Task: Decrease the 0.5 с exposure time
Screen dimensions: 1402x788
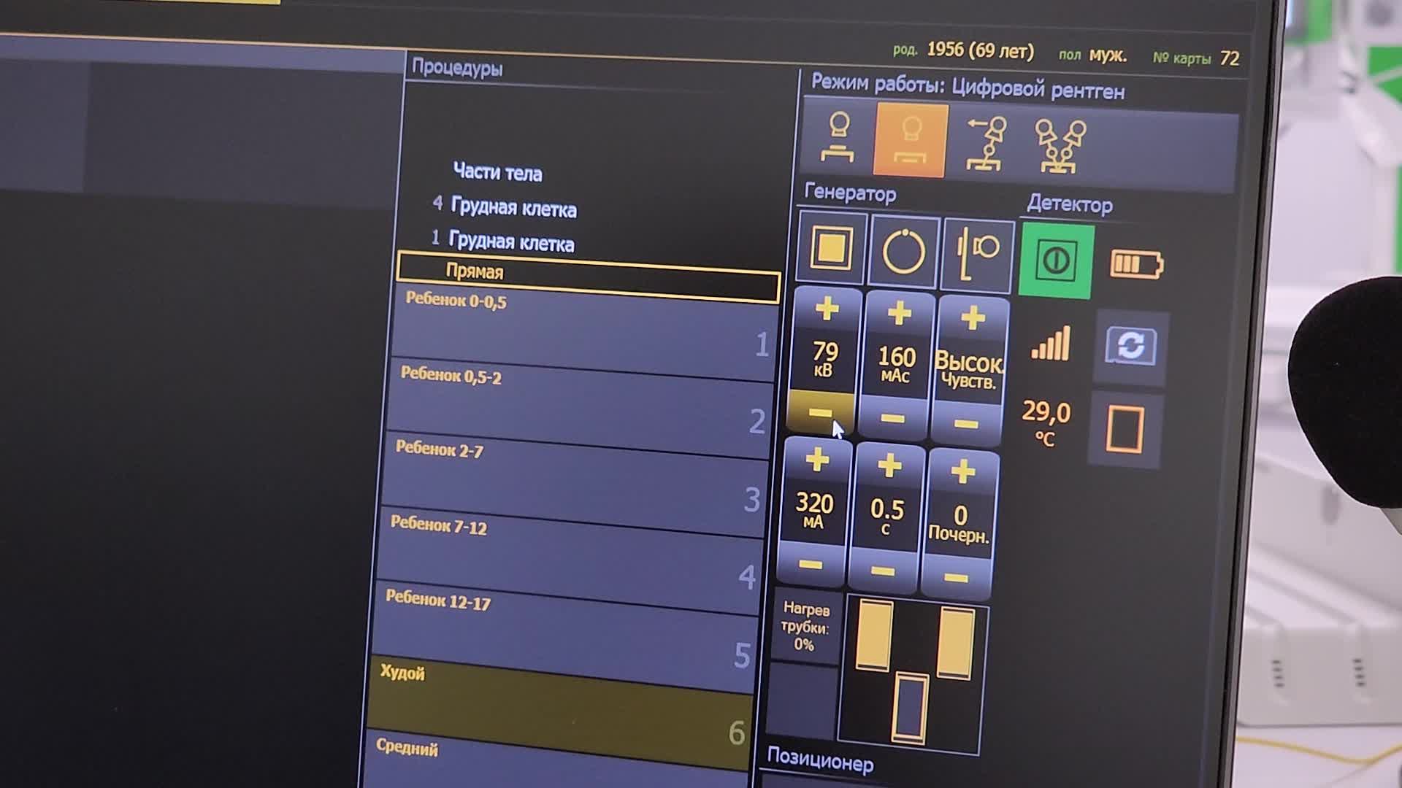Action: coord(882,571)
